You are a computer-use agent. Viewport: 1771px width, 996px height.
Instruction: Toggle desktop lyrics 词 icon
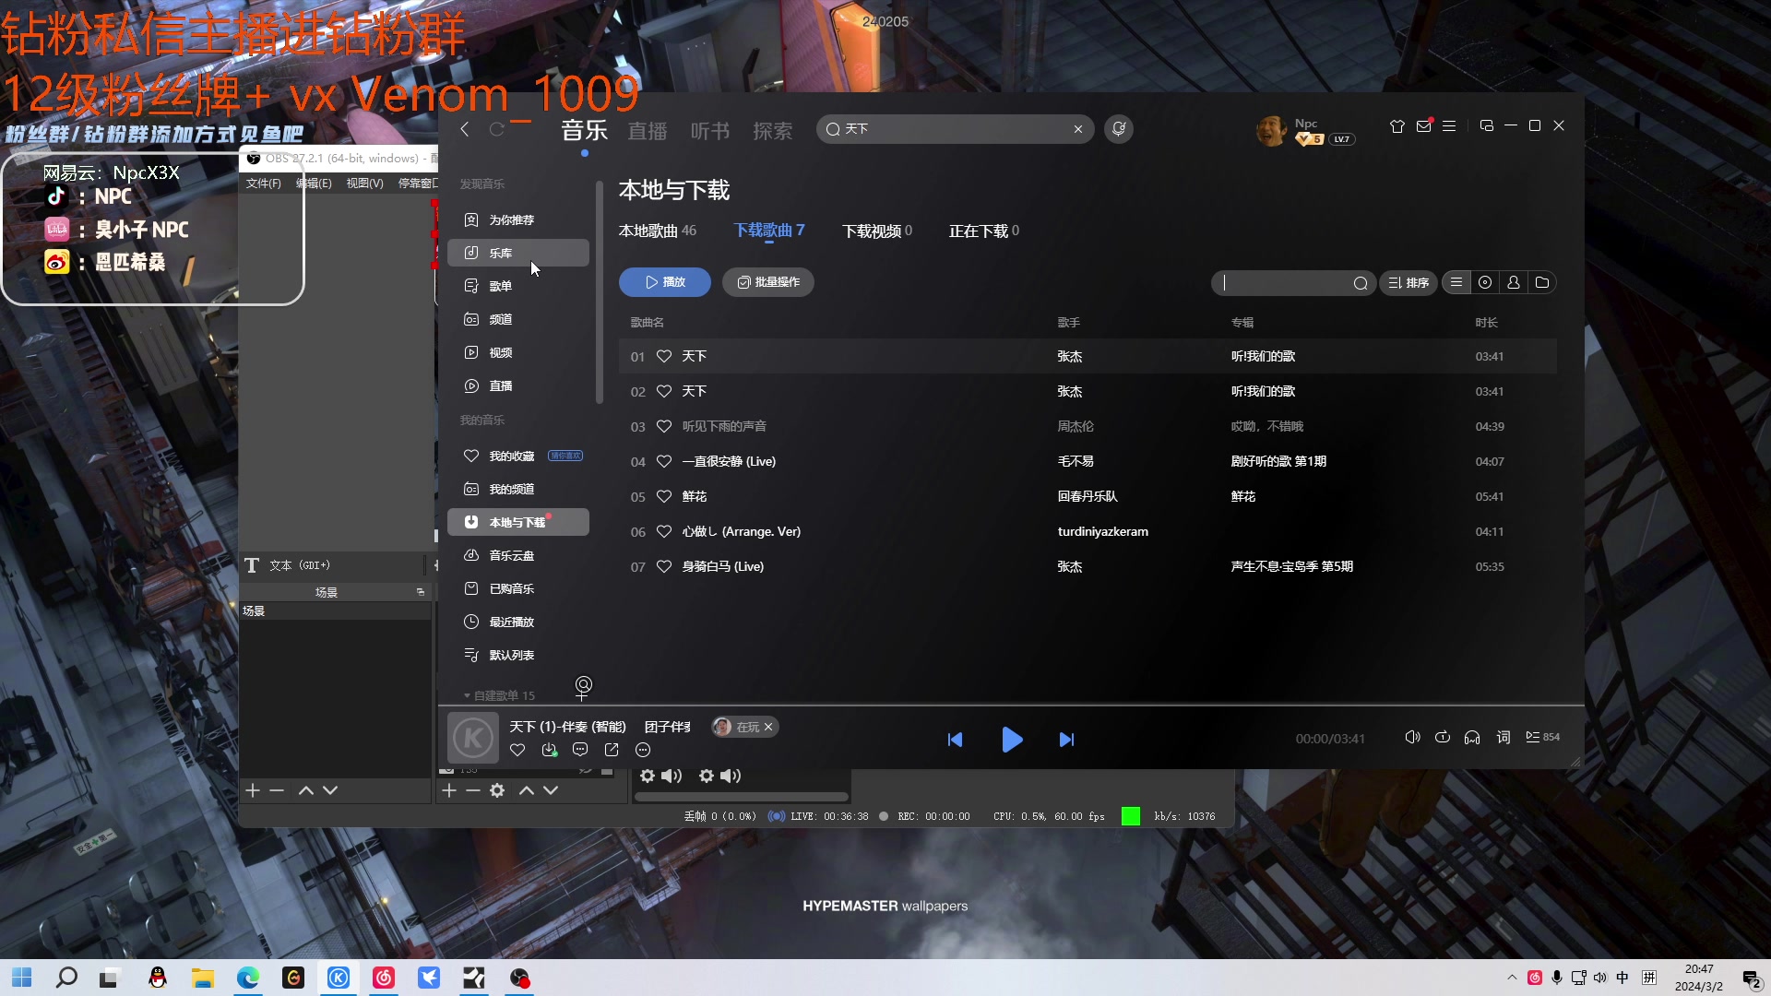tap(1504, 737)
